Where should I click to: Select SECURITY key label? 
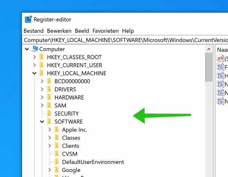(66, 113)
